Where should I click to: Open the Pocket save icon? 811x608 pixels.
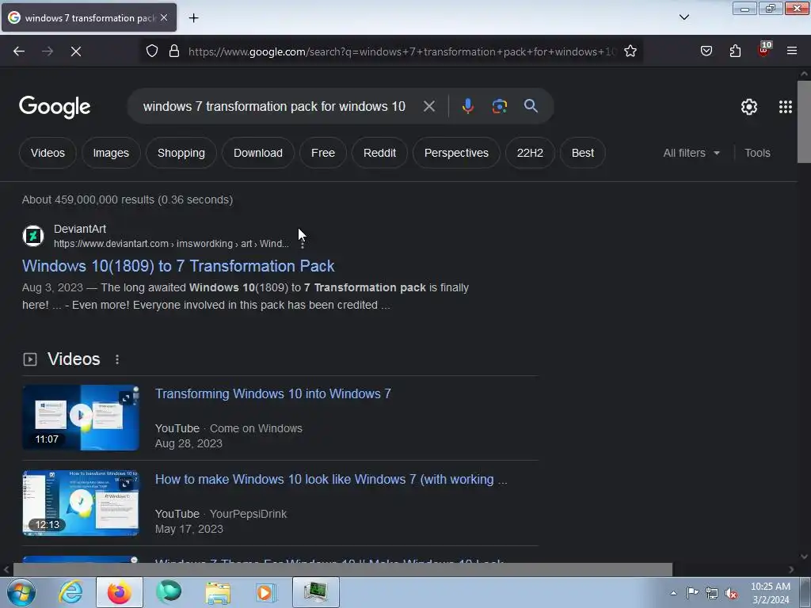706,51
